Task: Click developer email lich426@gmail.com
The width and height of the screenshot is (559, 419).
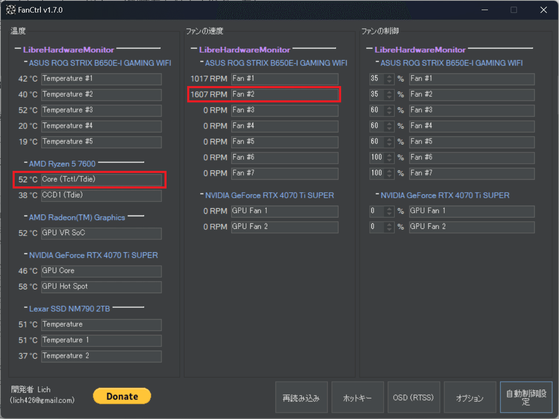Action: click(x=42, y=400)
